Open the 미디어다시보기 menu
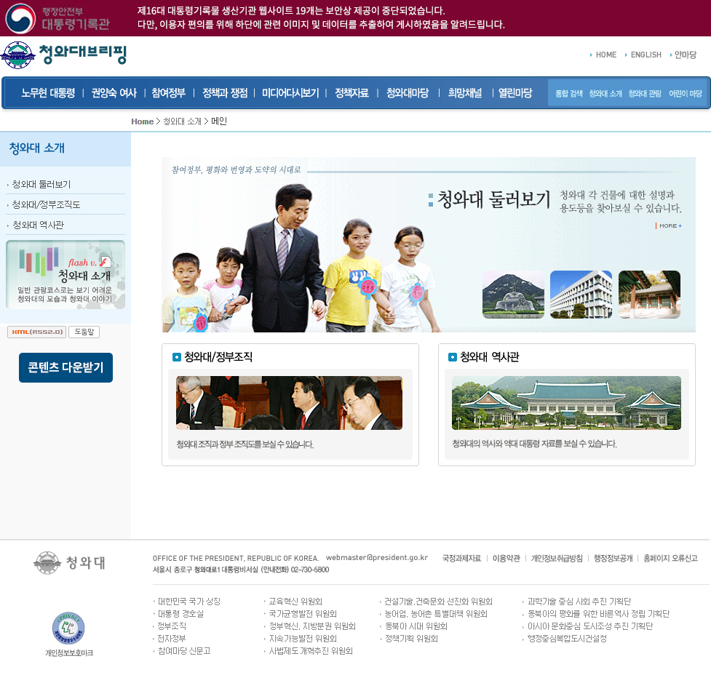Image resolution: width=711 pixels, height=675 pixels. 290,92
